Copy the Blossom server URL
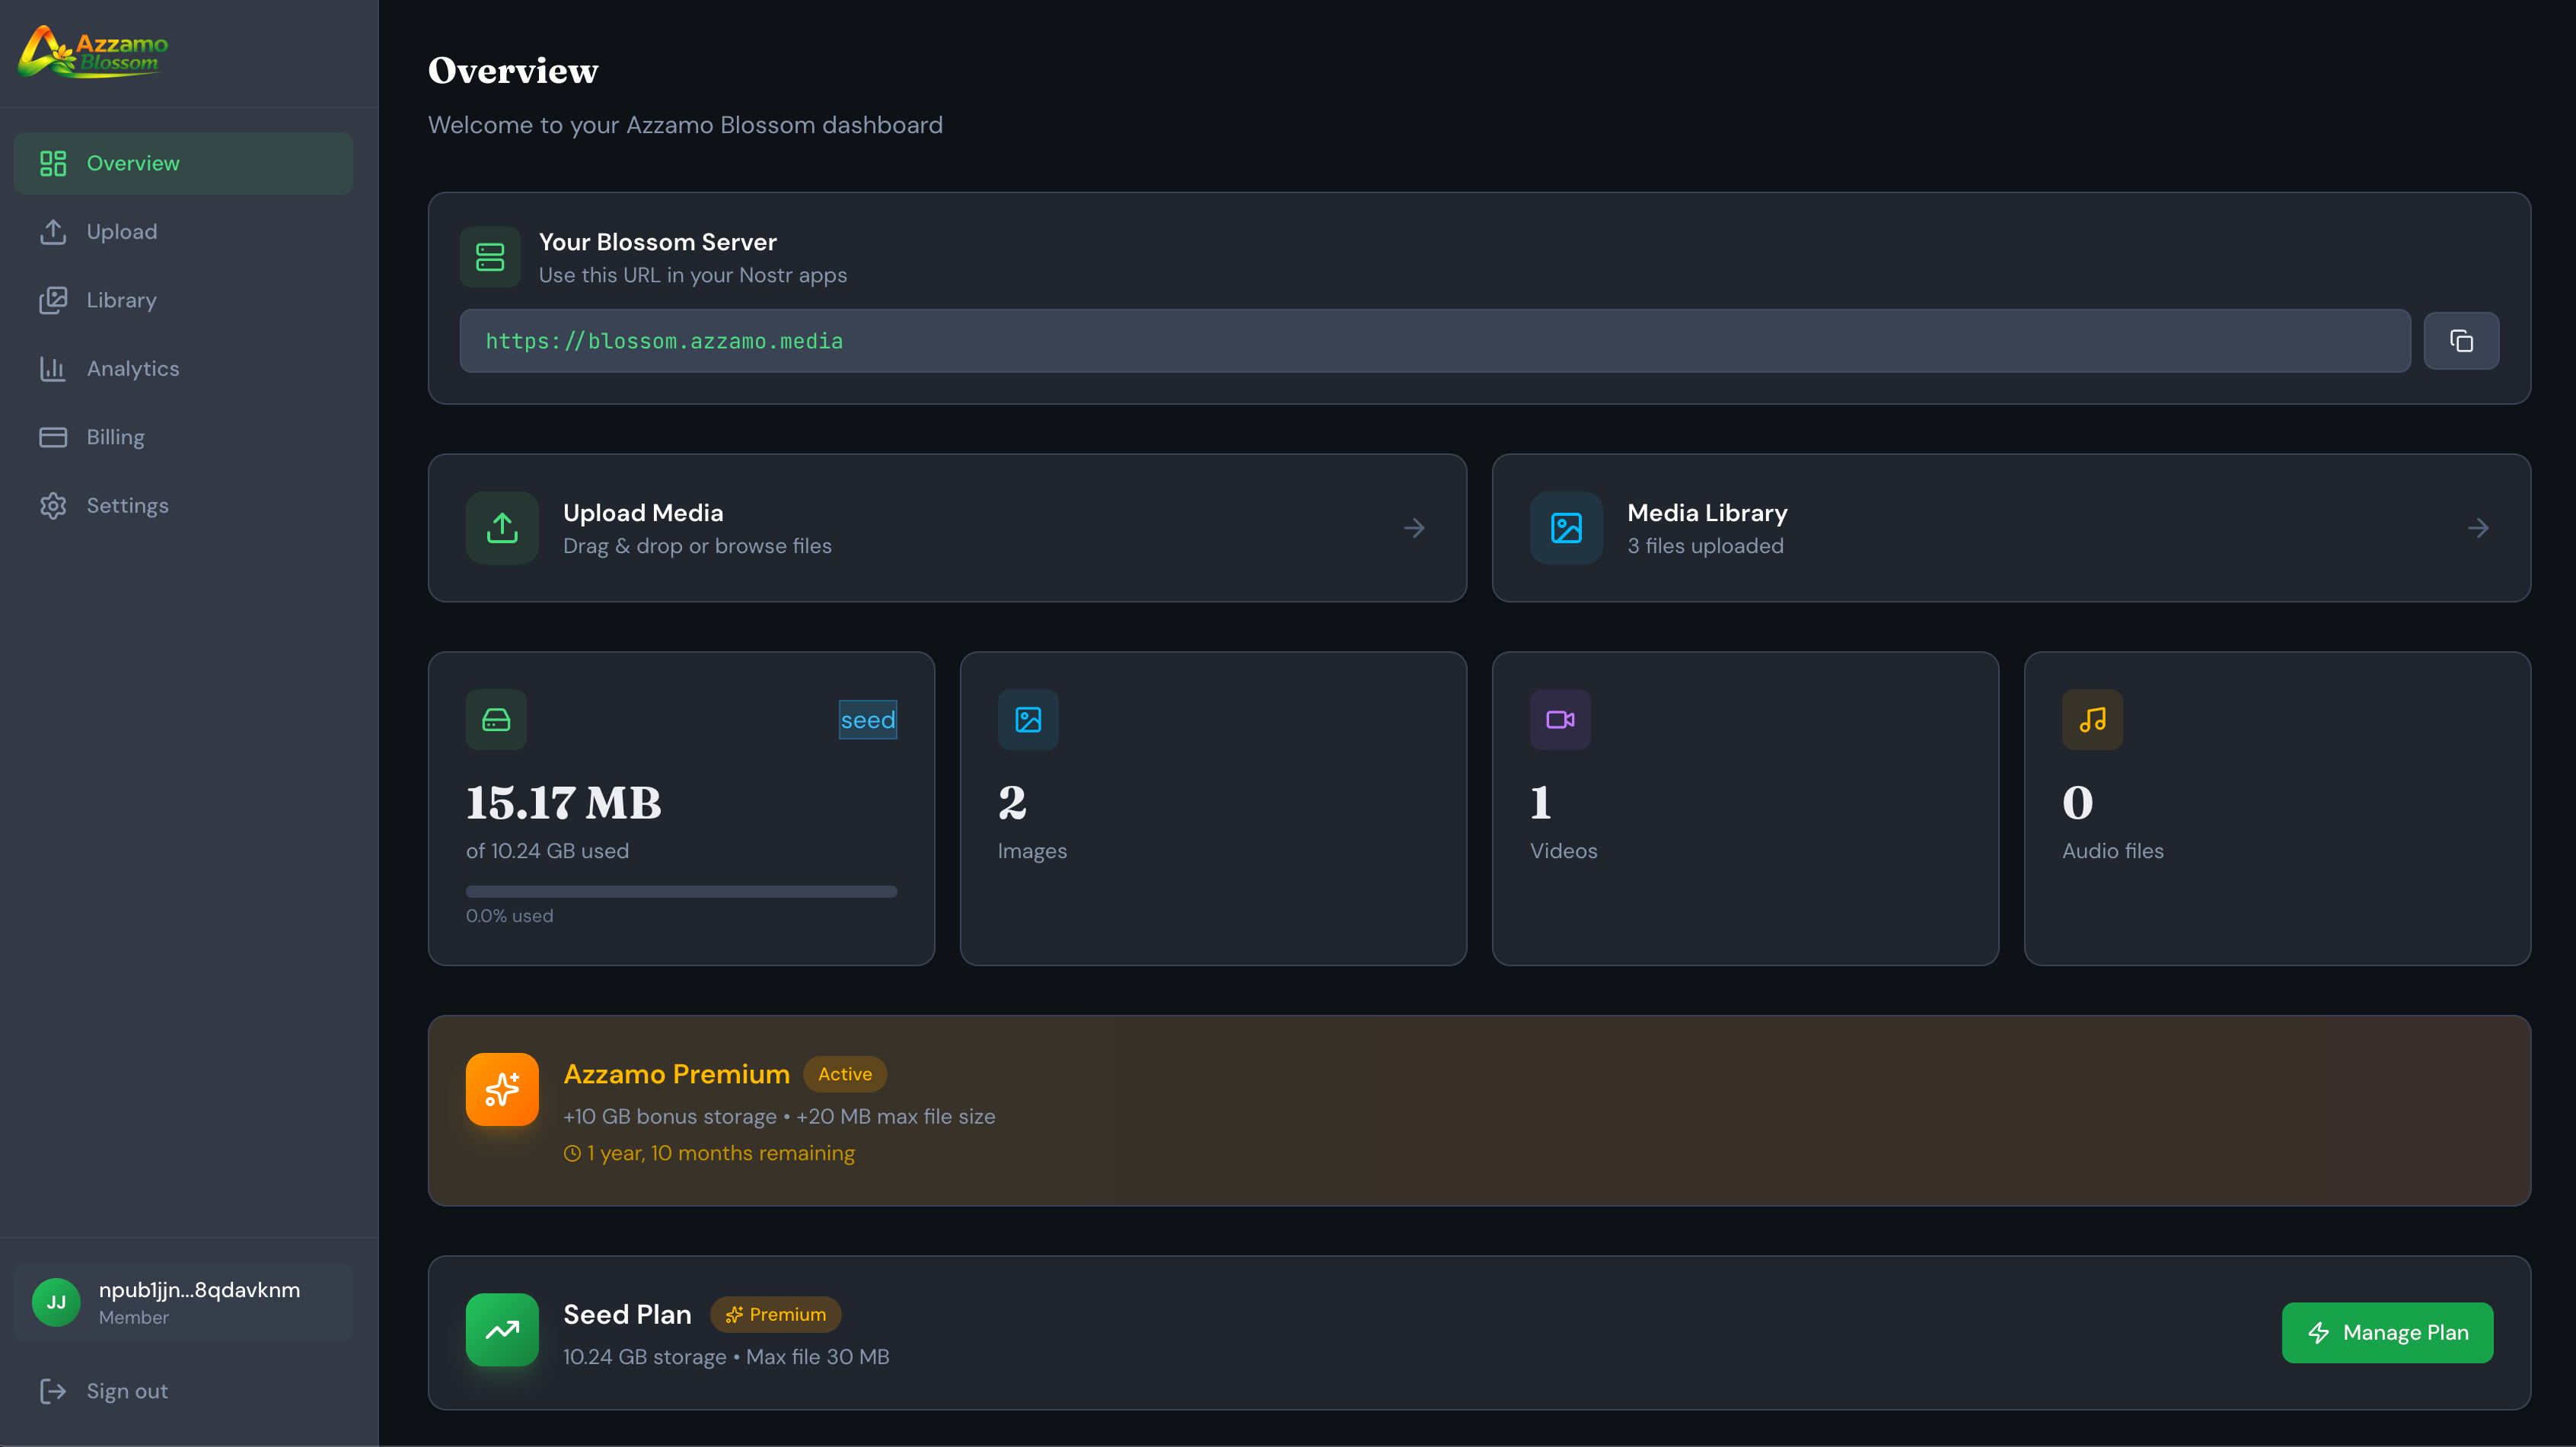 pyautogui.click(x=2460, y=342)
